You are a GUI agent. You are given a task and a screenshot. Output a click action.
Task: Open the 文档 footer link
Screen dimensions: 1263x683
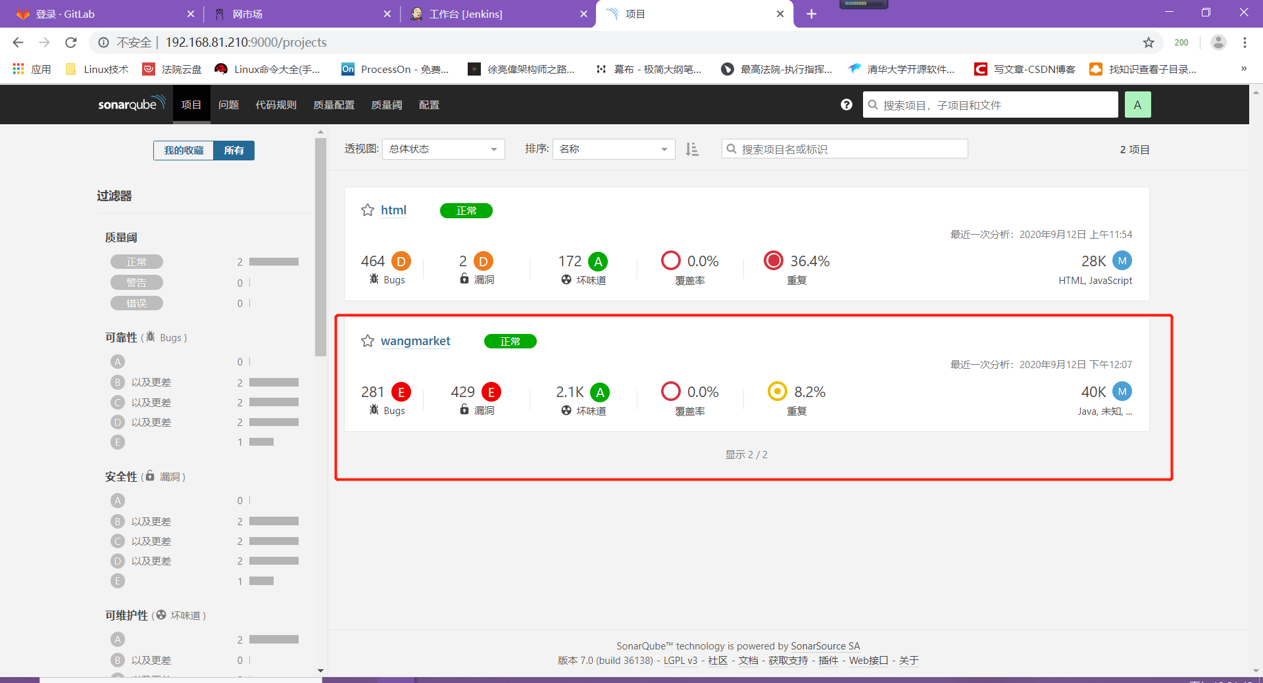click(x=748, y=661)
